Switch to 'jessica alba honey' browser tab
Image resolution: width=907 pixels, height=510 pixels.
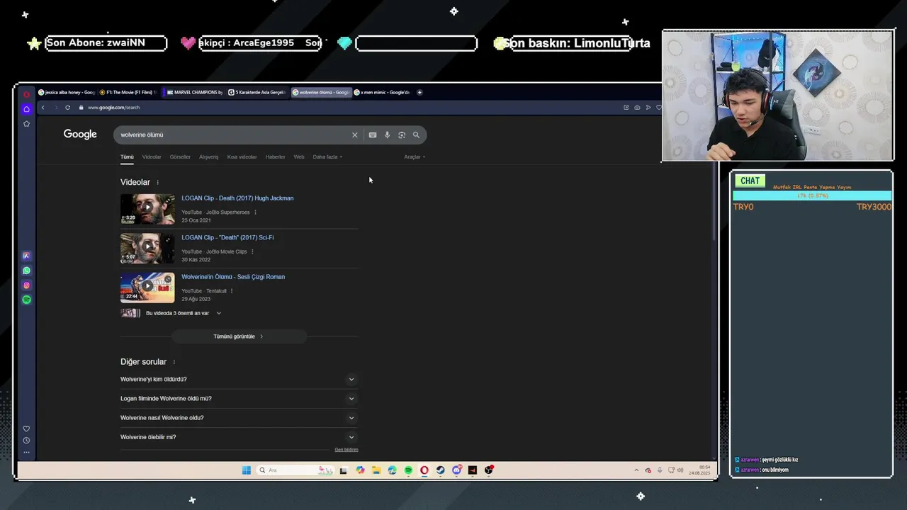pos(66,92)
